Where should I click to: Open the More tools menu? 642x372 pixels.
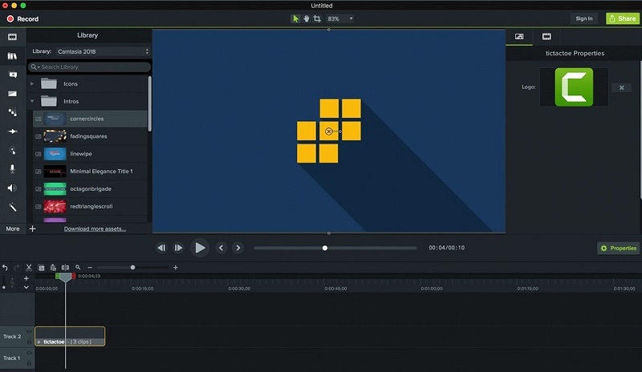pos(13,228)
